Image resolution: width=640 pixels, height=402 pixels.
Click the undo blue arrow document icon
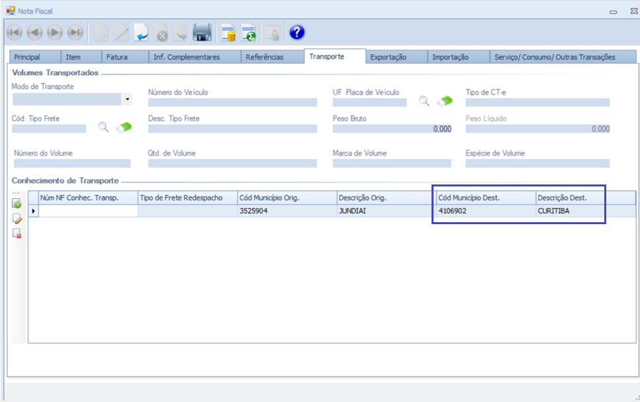point(142,32)
